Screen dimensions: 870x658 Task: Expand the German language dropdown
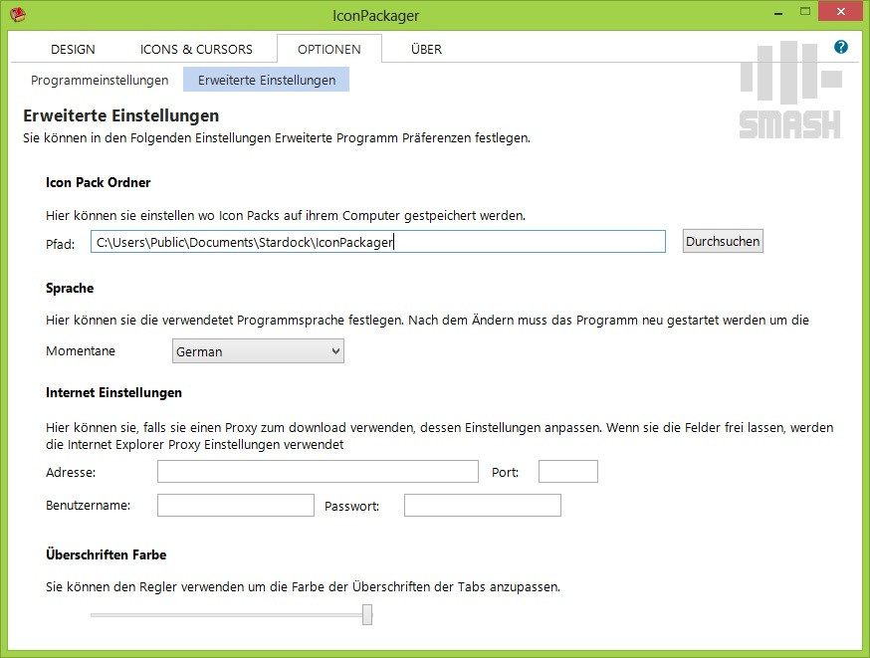pyautogui.click(x=258, y=351)
